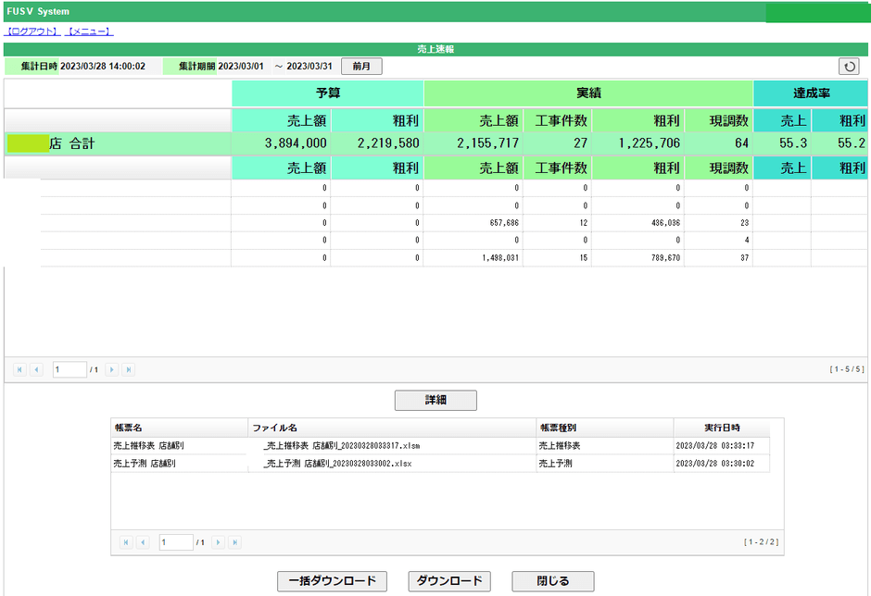Go to previous page of report file list
The height and width of the screenshot is (596, 871).
[x=143, y=542]
